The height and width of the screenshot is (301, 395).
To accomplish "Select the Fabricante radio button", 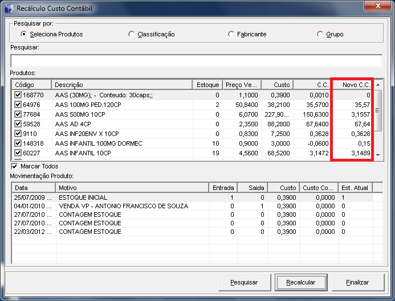I will [231, 34].
